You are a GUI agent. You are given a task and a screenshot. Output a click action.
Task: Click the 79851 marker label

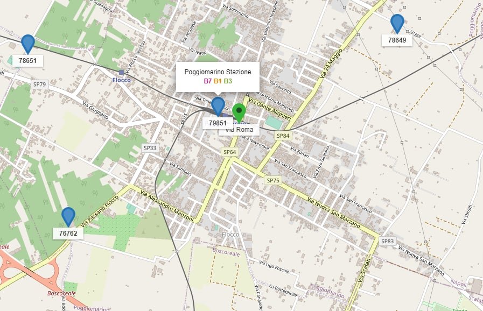point(218,123)
